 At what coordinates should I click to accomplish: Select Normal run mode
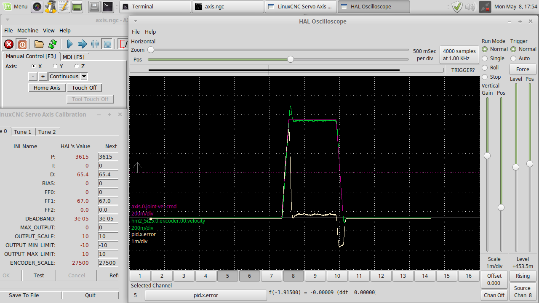[x=485, y=49]
